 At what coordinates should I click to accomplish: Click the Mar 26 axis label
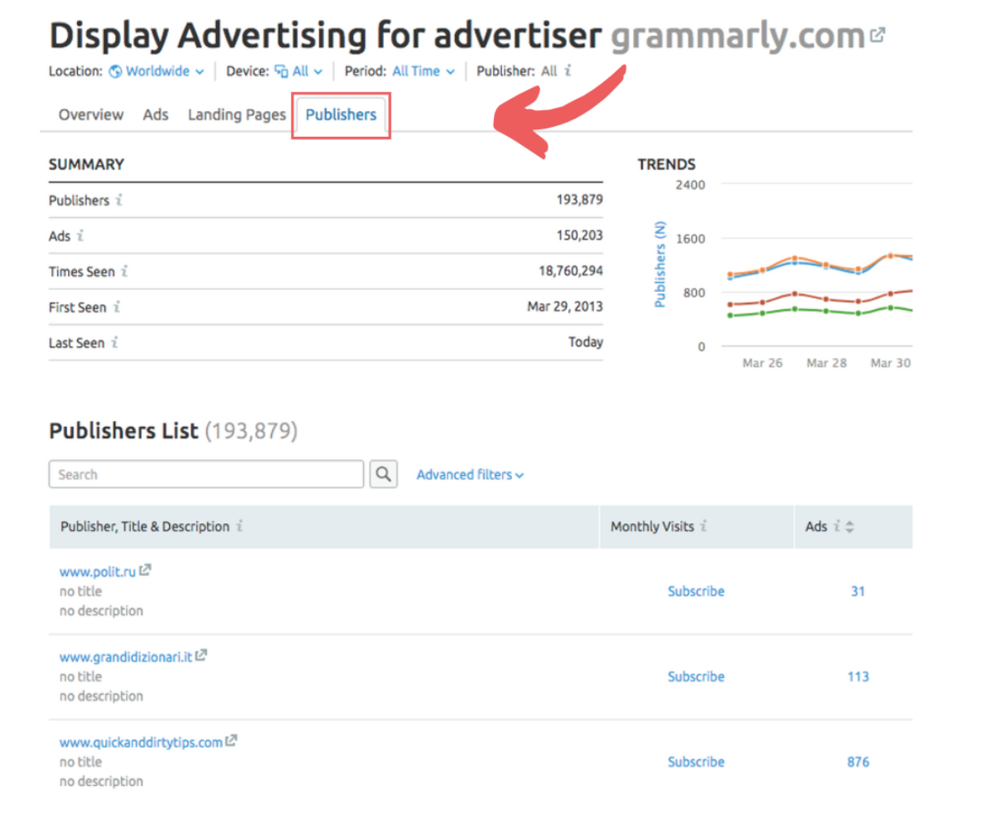(x=762, y=362)
